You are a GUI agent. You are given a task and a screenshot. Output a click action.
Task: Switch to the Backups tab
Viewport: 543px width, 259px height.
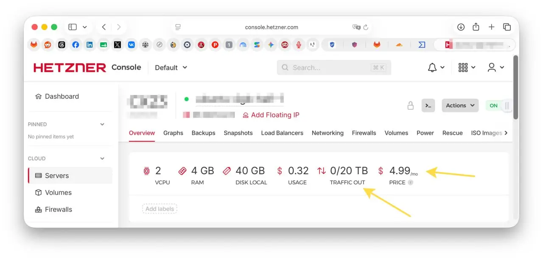coord(203,133)
